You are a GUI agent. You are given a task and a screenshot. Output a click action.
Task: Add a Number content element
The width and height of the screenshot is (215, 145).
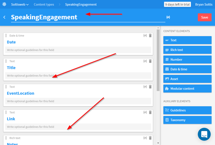[x=187, y=59]
